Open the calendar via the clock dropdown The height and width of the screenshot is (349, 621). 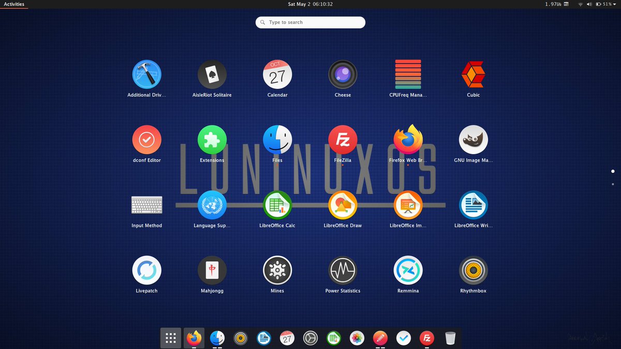pos(310,4)
